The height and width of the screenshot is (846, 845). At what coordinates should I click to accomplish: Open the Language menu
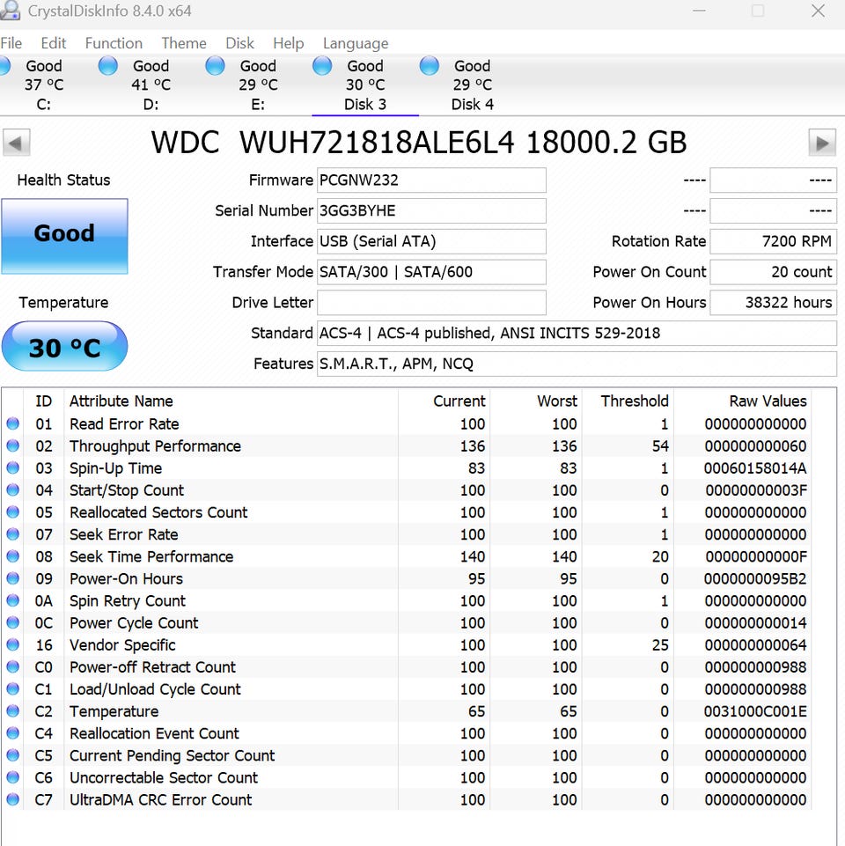pos(356,43)
